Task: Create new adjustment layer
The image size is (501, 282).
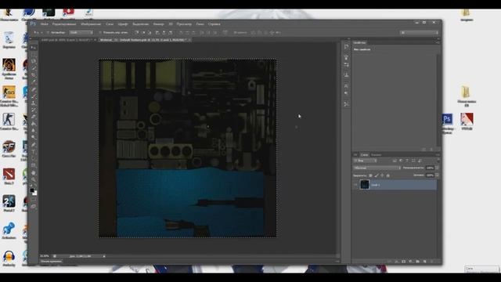Action: point(410,262)
